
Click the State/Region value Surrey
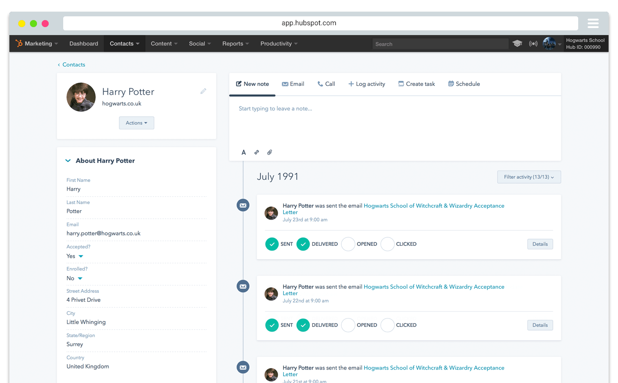pyautogui.click(x=75, y=344)
